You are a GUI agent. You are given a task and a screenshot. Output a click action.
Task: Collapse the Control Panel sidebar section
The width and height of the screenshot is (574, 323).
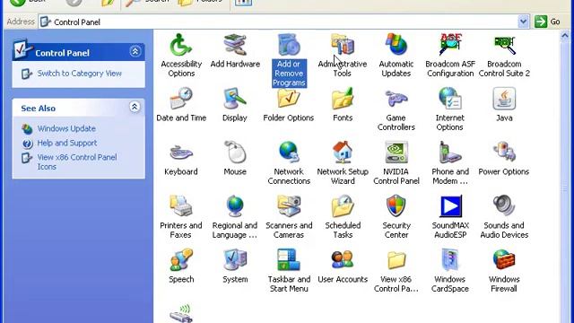[x=135, y=51]
